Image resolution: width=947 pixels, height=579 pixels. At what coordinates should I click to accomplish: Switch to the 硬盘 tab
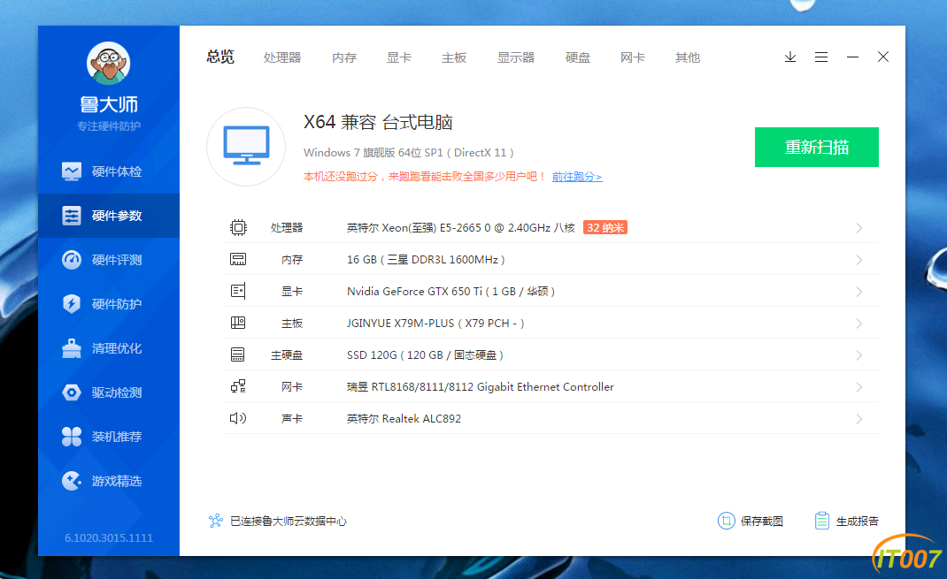click(x=578, y=57)
